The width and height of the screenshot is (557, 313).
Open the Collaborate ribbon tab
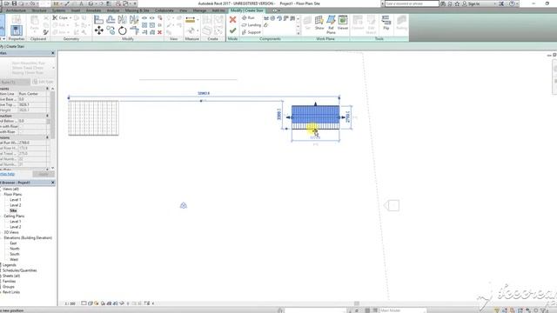(164, 10)
